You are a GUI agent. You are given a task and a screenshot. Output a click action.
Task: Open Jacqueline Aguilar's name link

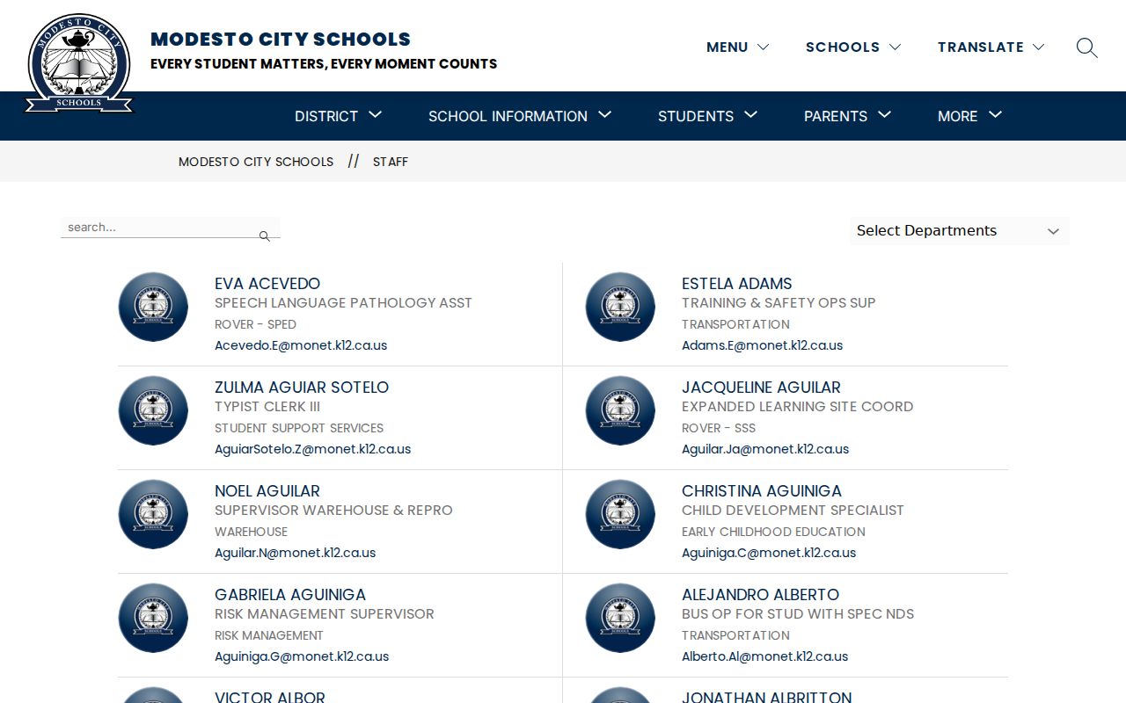(x=761, y=388)
